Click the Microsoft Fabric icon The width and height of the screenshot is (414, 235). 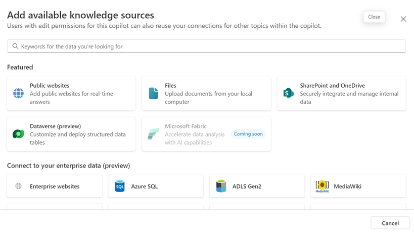pyautogui.click(x=153, y=134)
